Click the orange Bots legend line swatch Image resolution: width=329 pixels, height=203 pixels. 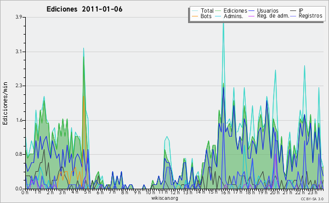tap(195, 16)
